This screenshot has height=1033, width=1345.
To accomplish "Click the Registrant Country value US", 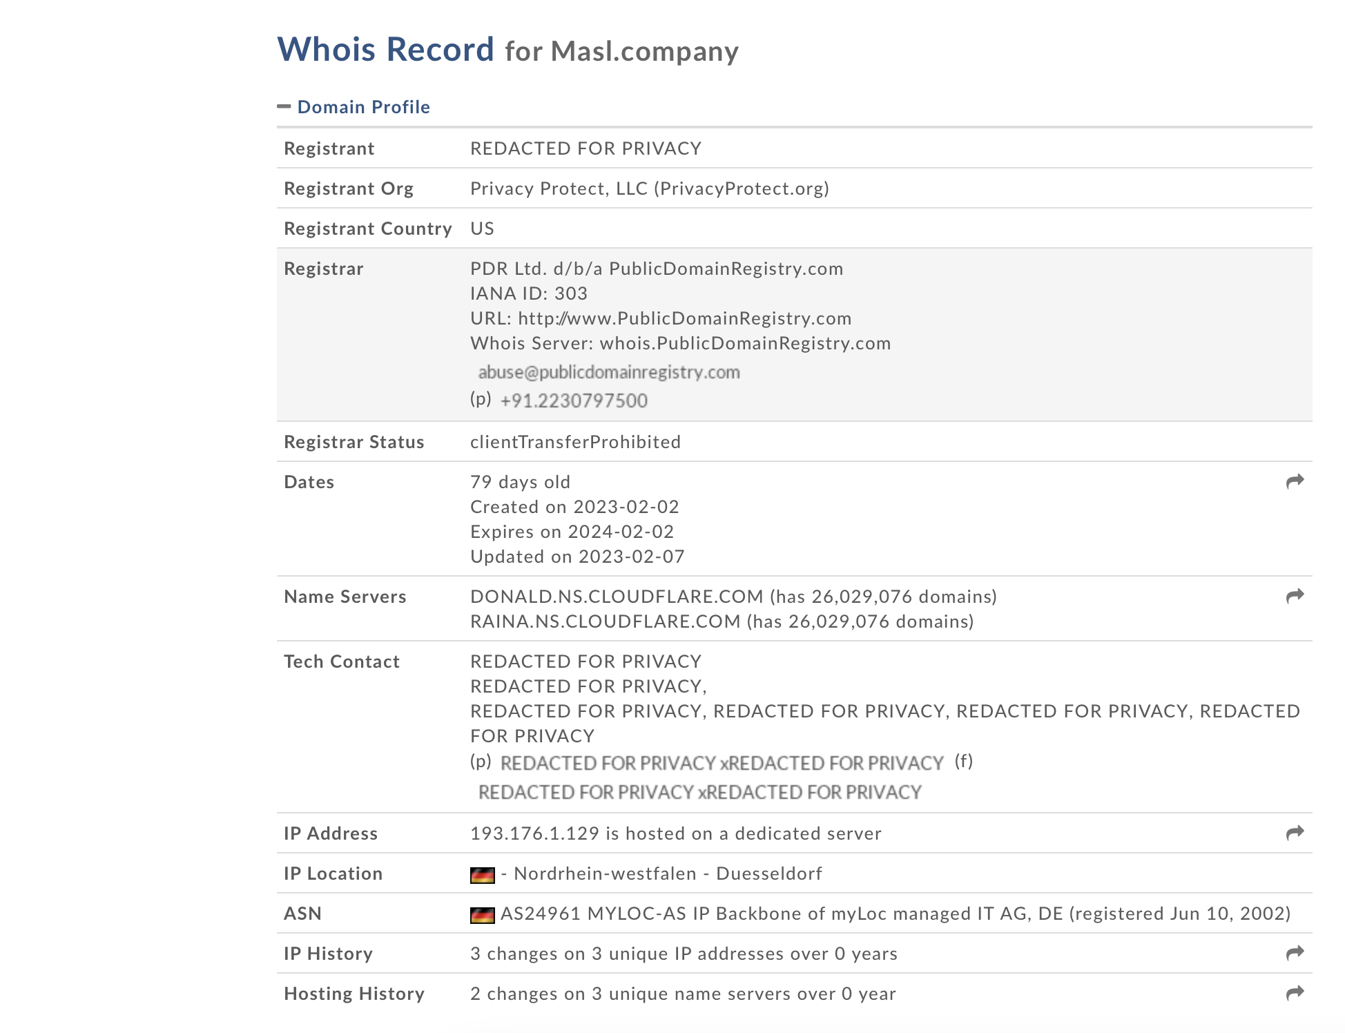I will 482,229.
